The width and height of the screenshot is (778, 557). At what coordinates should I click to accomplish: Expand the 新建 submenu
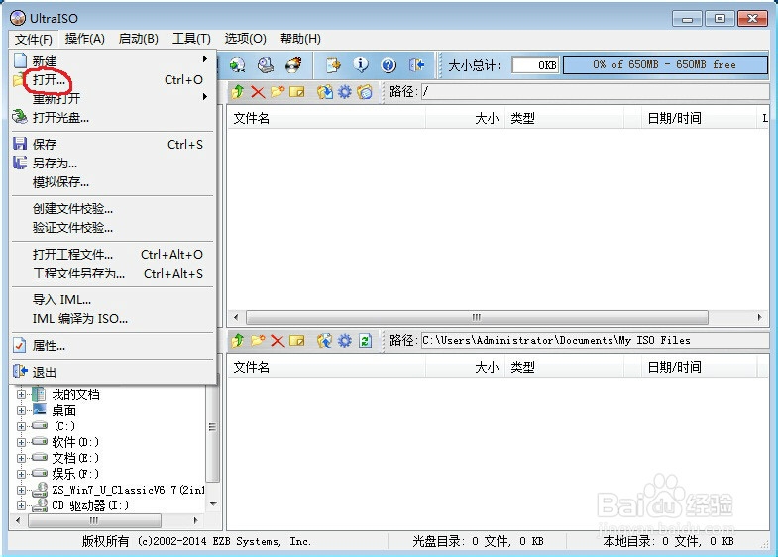coord(113,61)
